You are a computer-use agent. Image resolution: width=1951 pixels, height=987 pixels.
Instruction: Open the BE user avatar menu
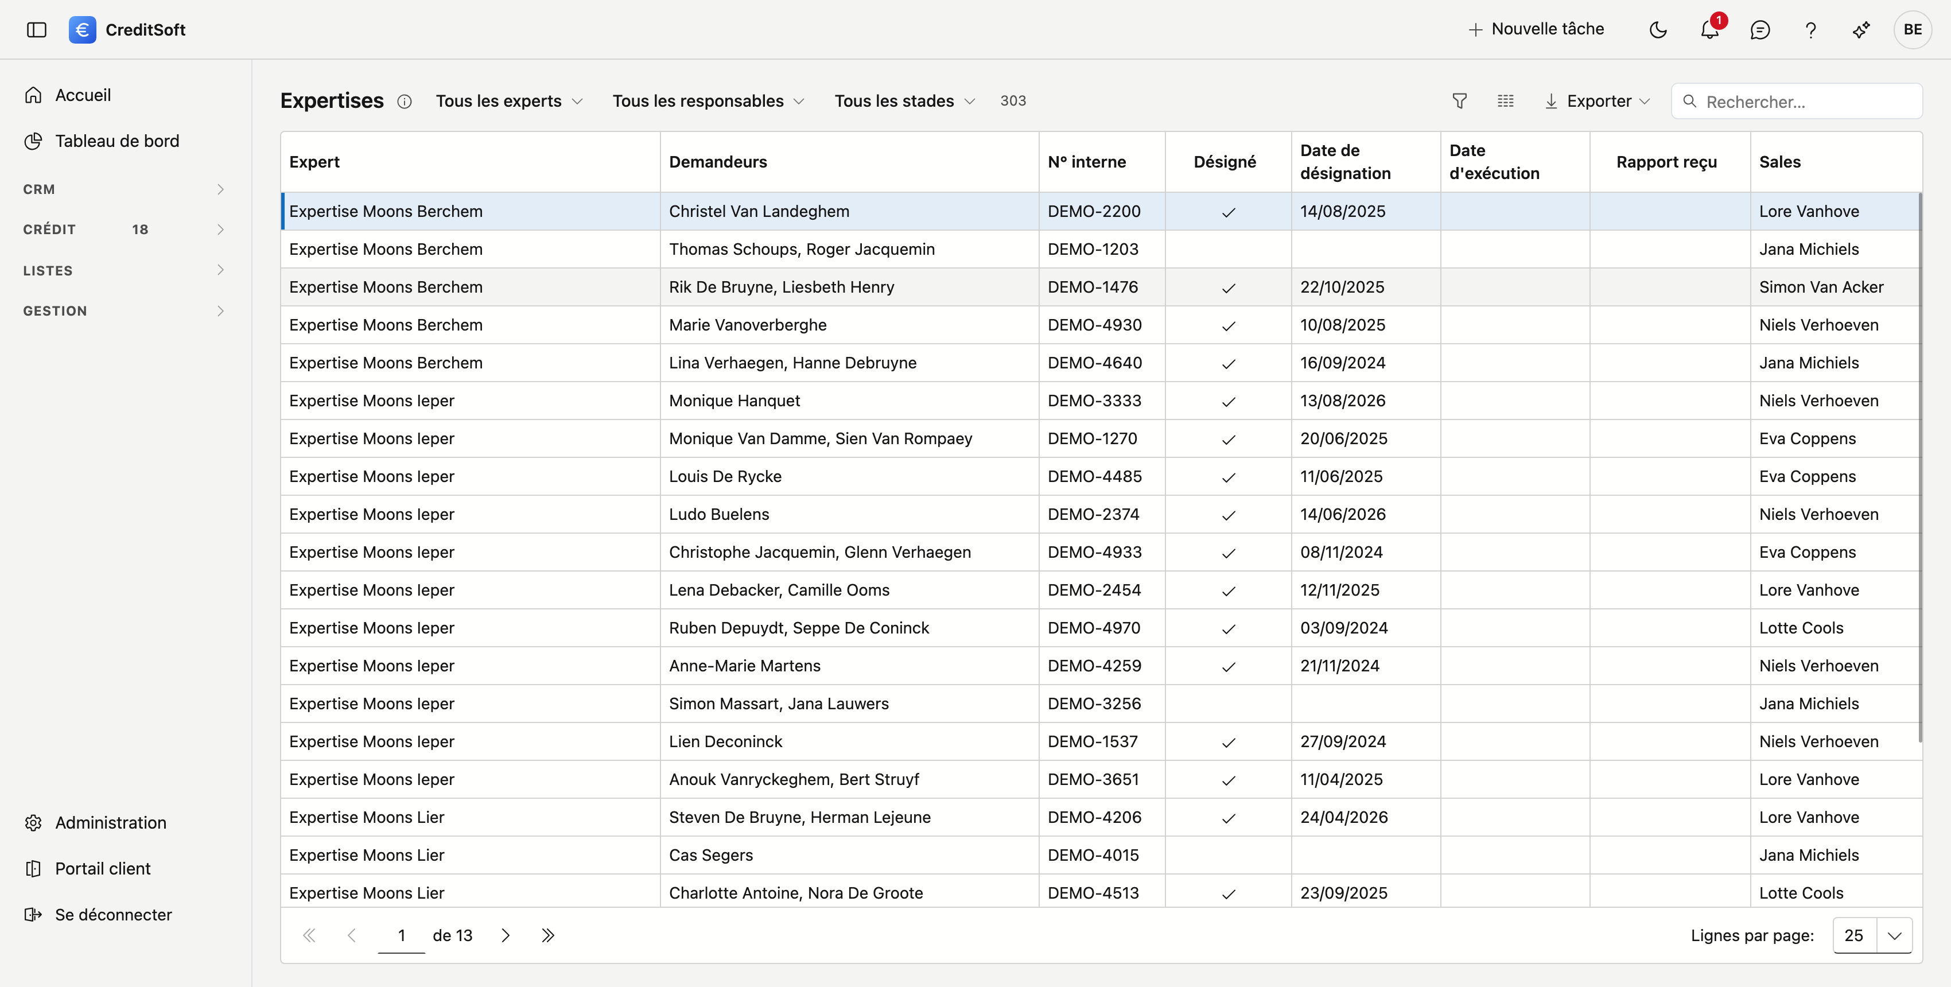[x=1913, y=29]
